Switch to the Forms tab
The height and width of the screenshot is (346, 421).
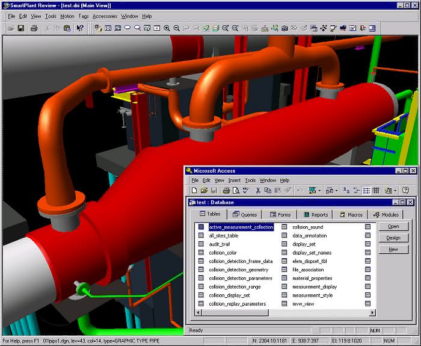click(280, 215)
